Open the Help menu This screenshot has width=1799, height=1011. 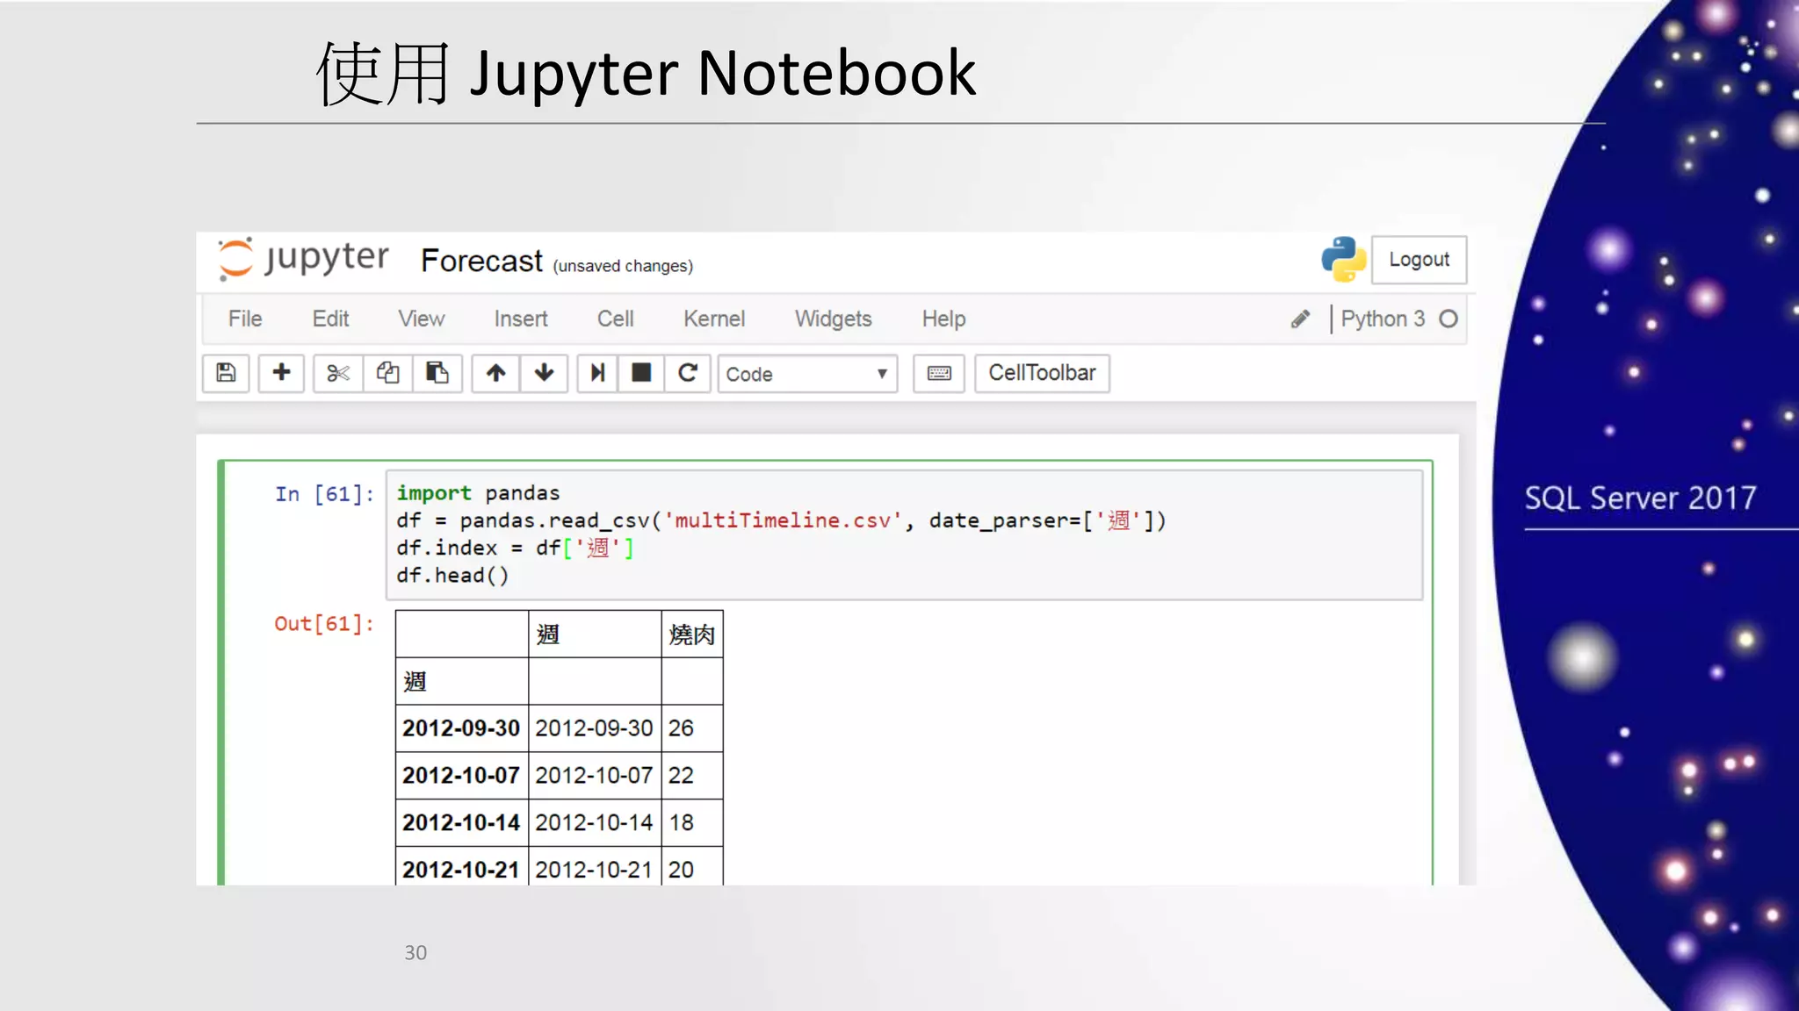[x=943, y=319]
